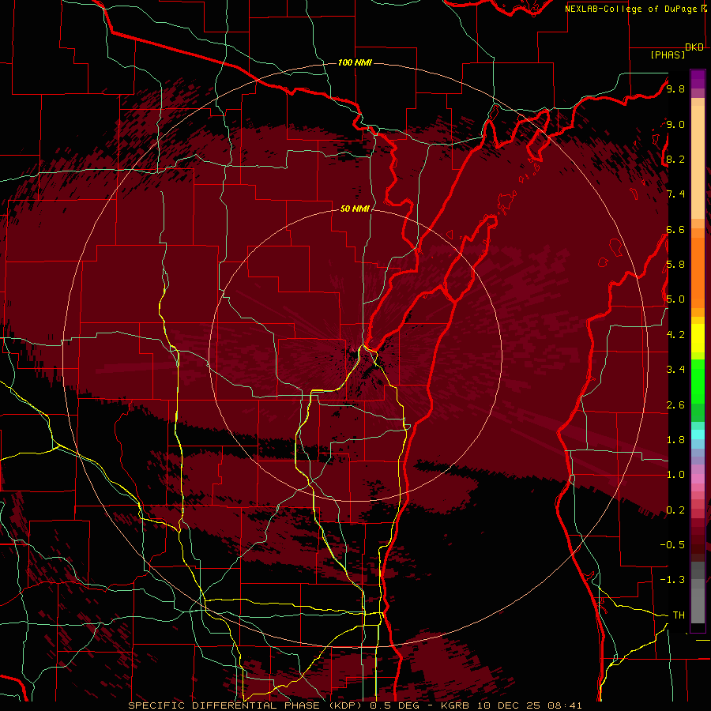Click the bright green segment of the color bar
Screen dimensions: 711x711
point(698,382)
